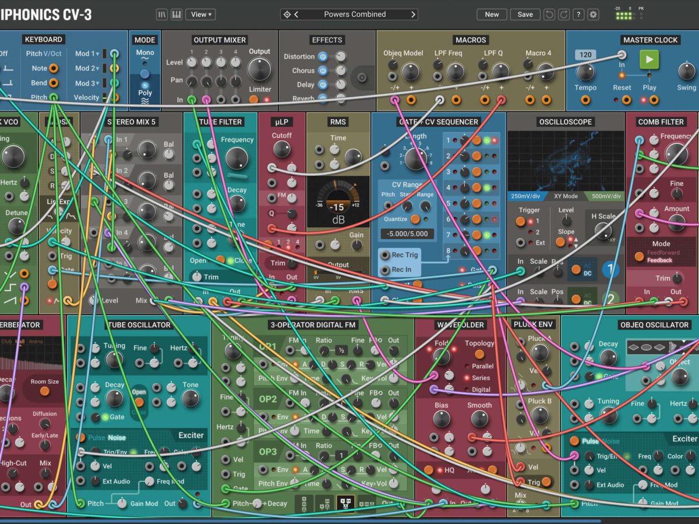
Task: Toggle the Chorus effect power button
Action: coord(322,71)
